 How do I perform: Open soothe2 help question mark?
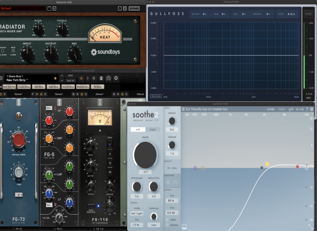[x=307, y=109]
